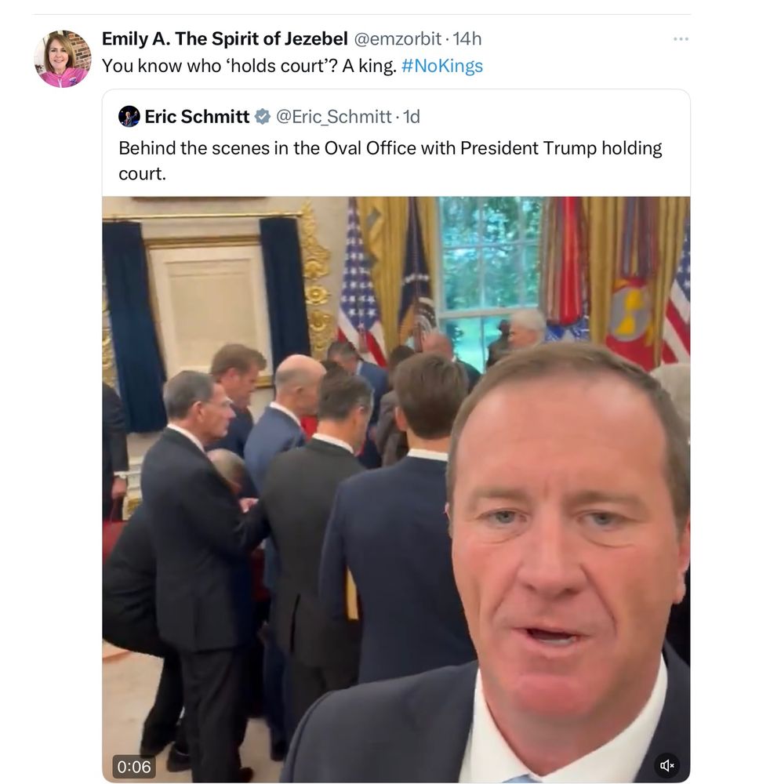This screenshot has width=759, height=784.
Task: Click the 0:06 video duration badge
Action: tap(134, 767)
